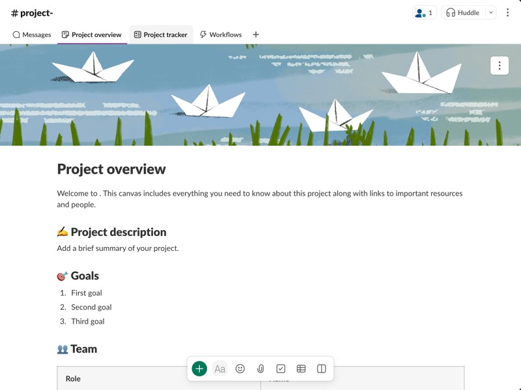521x390 pixels.
Task: Open the Aa text formatting options
Action: [x=220, y=369]
